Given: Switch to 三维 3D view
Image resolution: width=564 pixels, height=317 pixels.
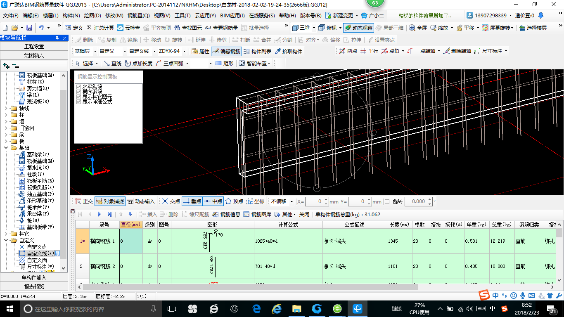Looking at the screenshot, I should click(x=301, y=28).
